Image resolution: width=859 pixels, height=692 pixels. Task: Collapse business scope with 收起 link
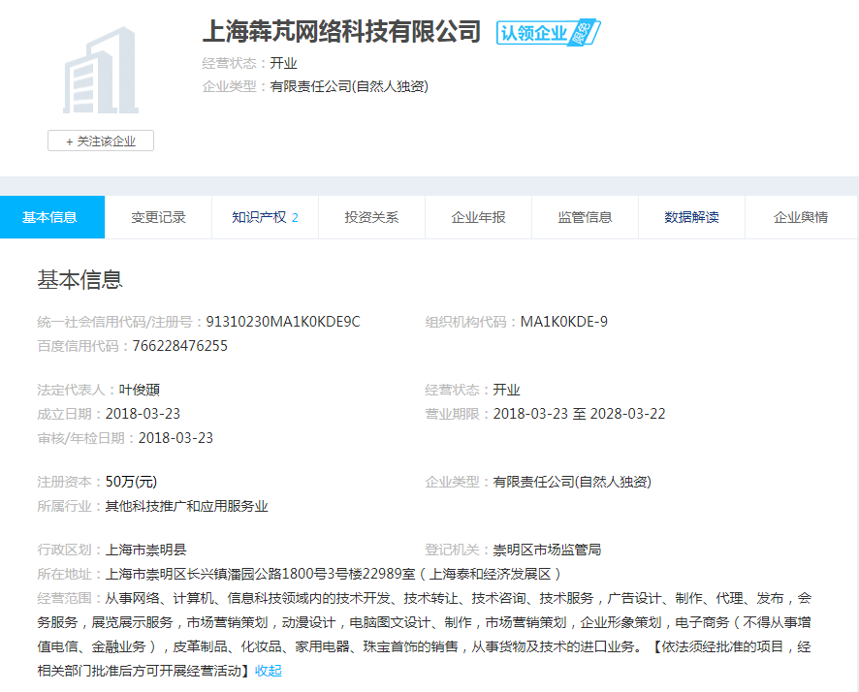pos(269,671)
